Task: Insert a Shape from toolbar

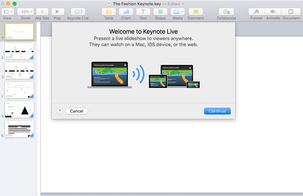Action: click(160, 11)
